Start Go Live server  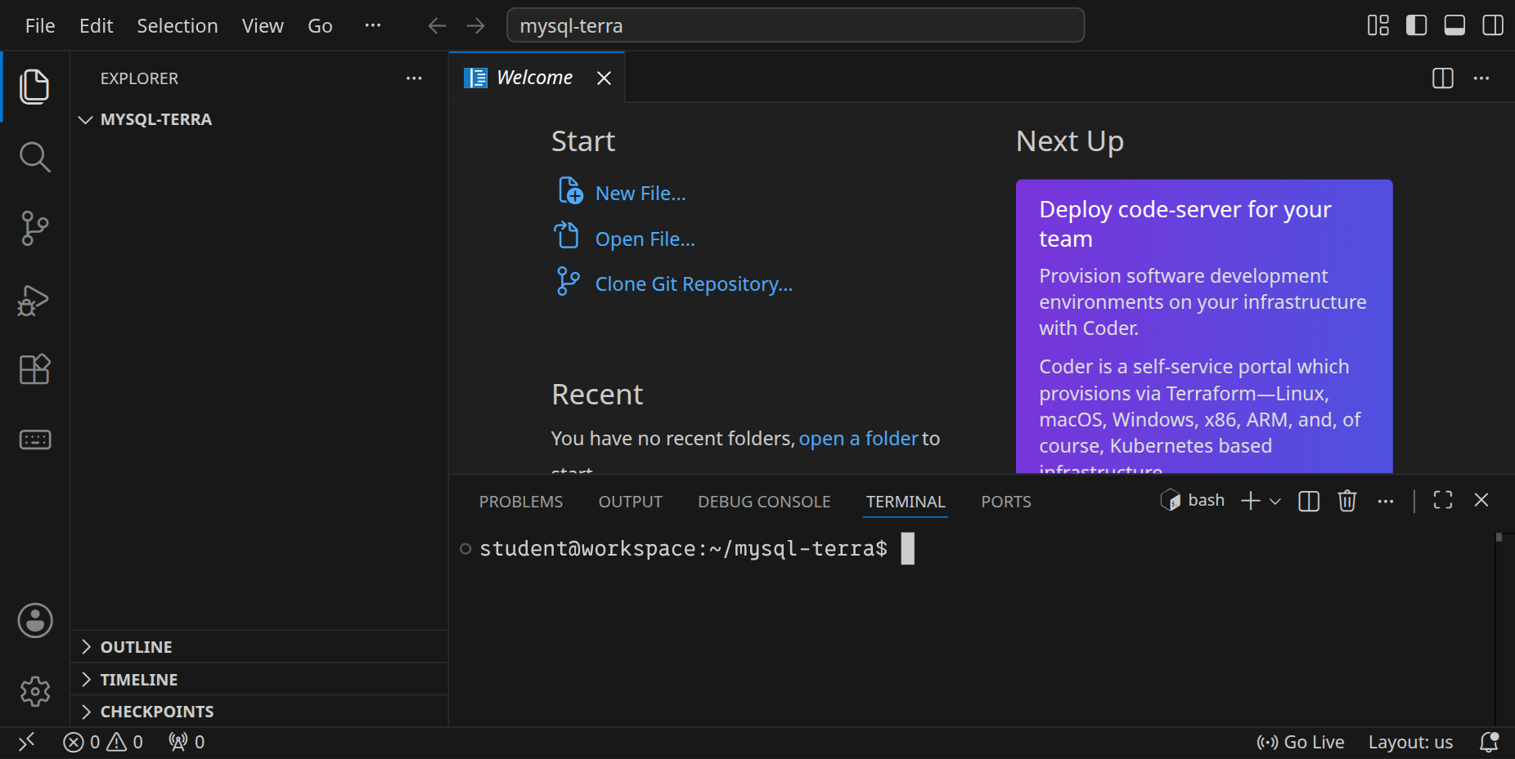click(1301, 742)
